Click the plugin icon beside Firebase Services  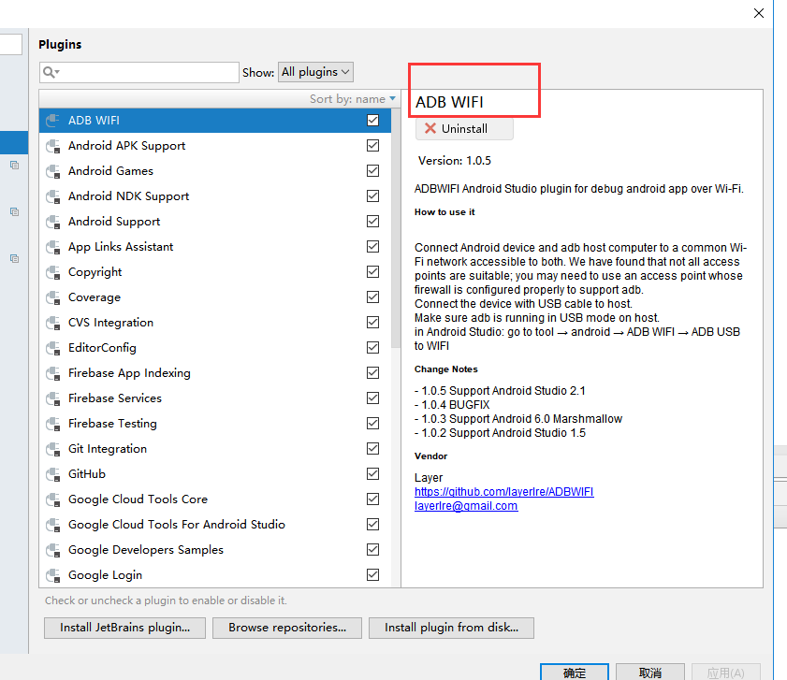52,398
